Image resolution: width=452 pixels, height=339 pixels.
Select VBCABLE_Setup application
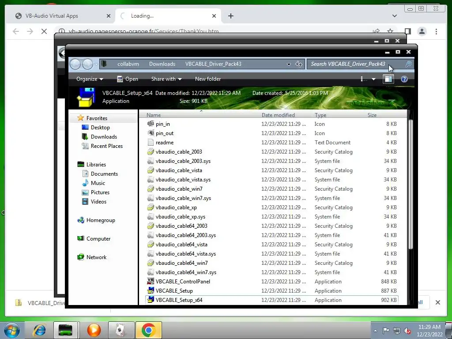point(174,290)
